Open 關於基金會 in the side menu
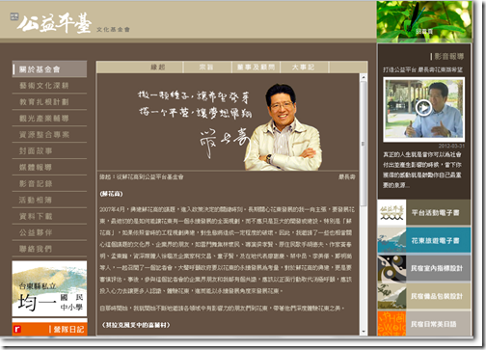This screenshot has width=486, height=350. click(49, 69)
